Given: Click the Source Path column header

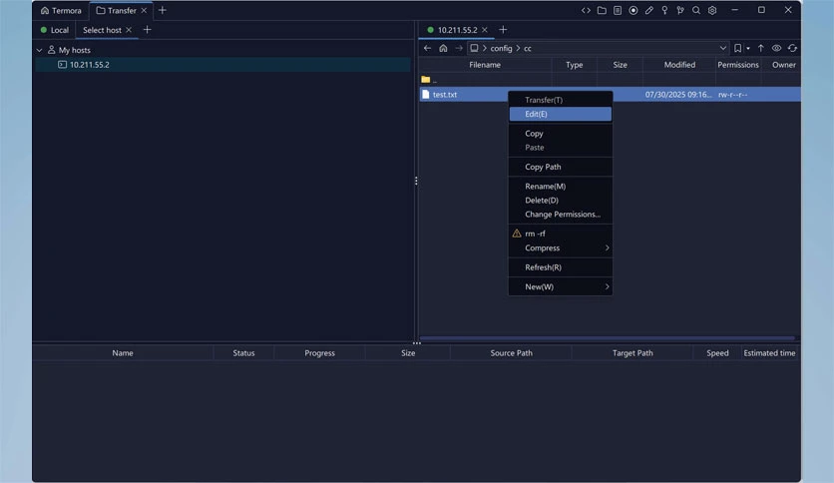Looking at the screenshot, I should pos(511,352).
